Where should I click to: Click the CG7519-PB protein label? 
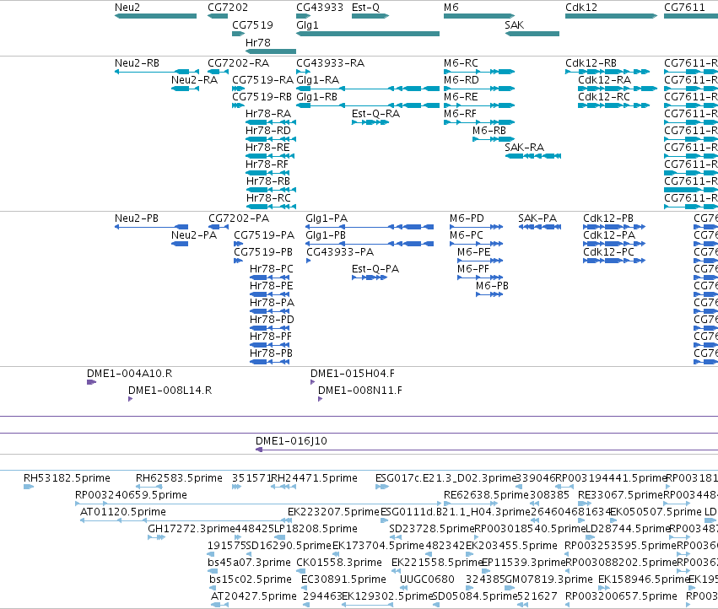tap(263, 252)
